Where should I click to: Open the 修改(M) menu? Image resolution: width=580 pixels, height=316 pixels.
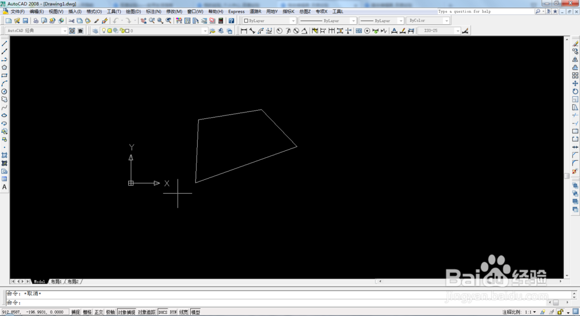coord(174,12)
